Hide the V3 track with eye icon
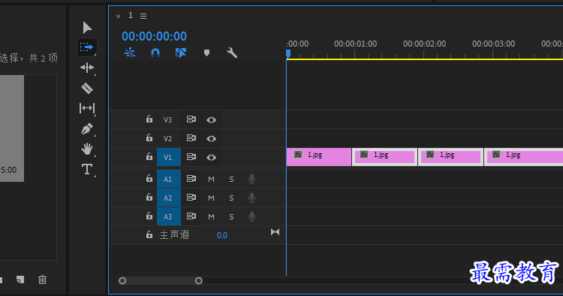The width and height of the screenshot is (563, 296). click(x=211, y=120)
